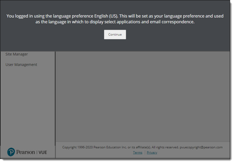Viewport: 234px width, 163px height.
Task: Open Site Manager in the sidebar
Action: [17, 54]
